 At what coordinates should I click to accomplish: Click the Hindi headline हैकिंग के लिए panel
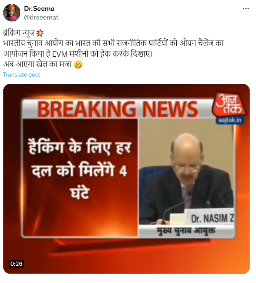click(x=80, y=170)
